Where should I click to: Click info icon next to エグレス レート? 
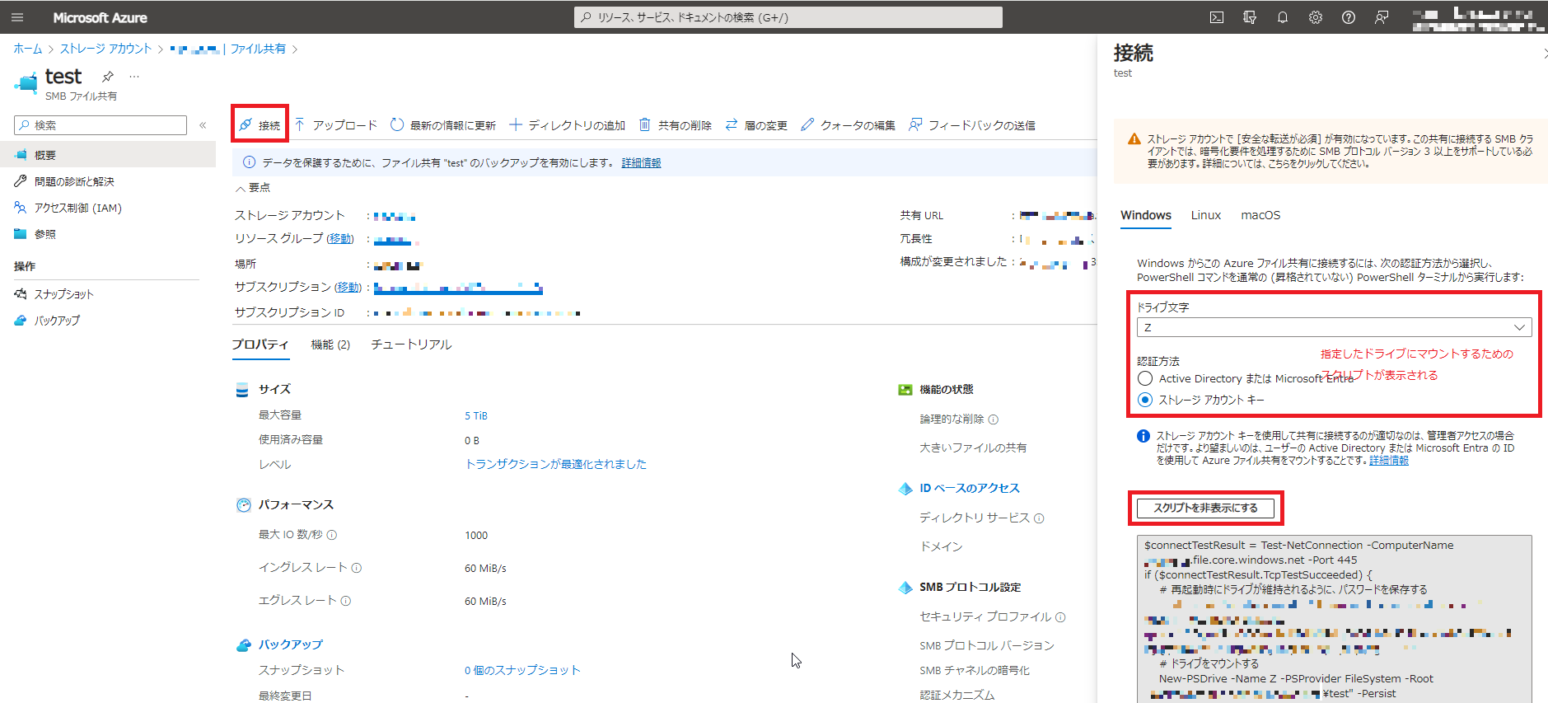point(346,601)
